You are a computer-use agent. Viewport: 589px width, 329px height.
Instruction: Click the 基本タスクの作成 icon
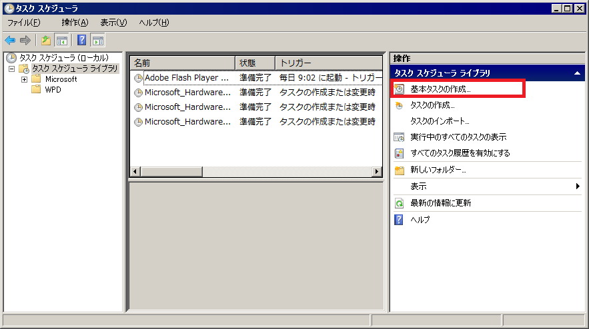[x=399, y=89]
